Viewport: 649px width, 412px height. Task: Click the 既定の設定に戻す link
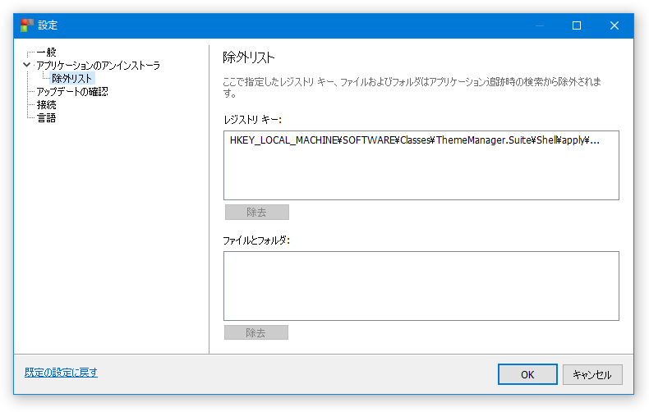click(62, 373)
